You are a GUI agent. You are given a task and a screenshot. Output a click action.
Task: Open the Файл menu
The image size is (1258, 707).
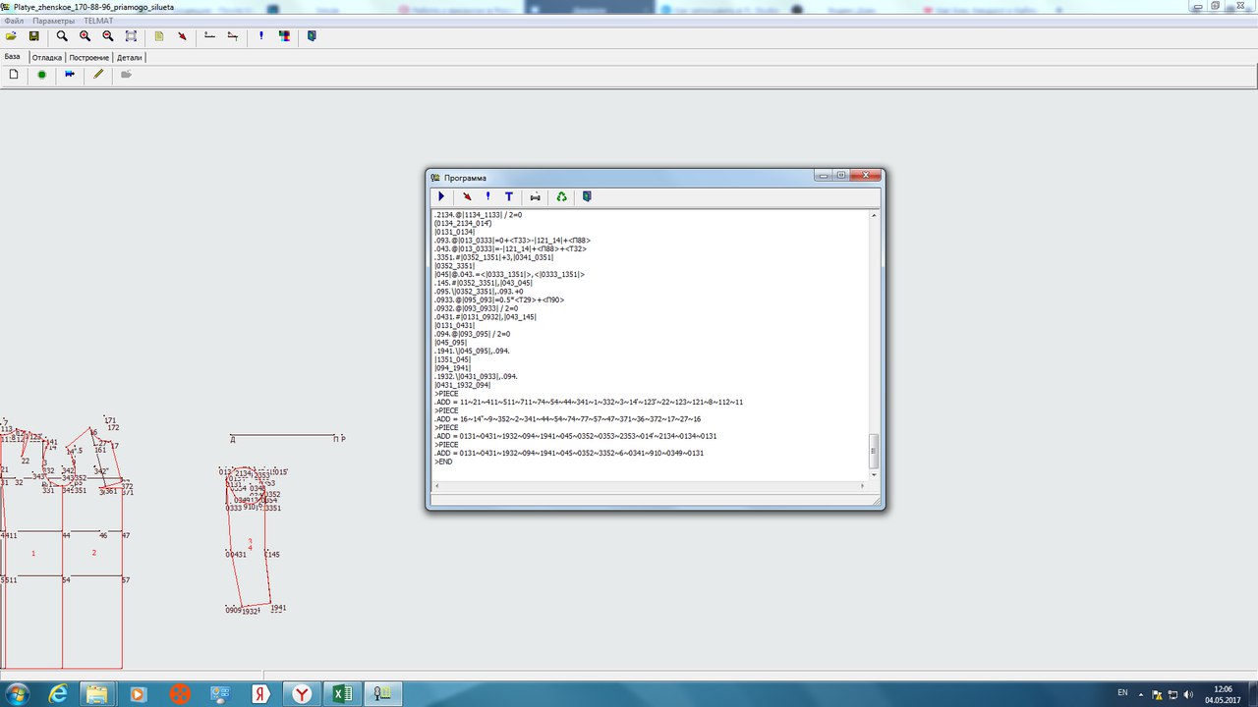tap(14, 21)
